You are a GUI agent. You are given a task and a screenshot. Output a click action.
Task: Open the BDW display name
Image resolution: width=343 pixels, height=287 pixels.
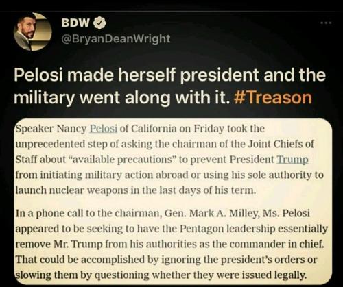(x=76, y=23)
